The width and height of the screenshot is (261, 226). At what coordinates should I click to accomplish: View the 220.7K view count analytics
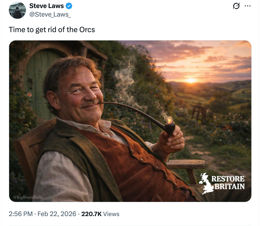91,214
